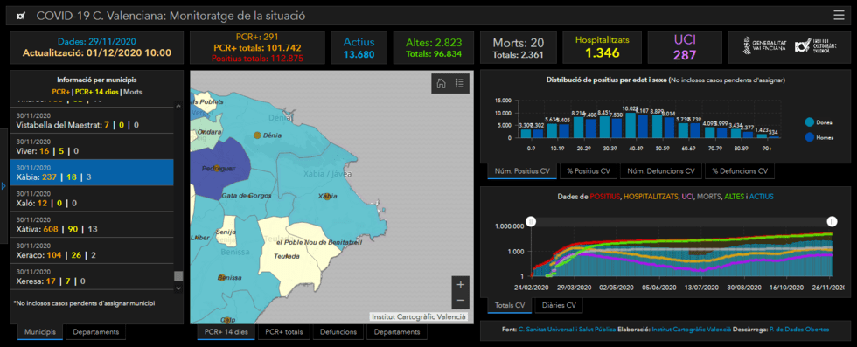Select the PCR+ 14 dies map tab
Image resolution: width=857 pixels, height=347 pixels.
(226, 331)
